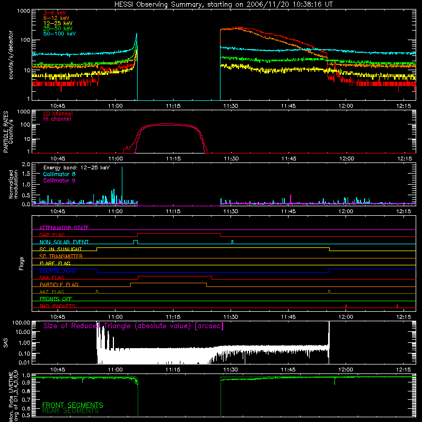Click the SAA FLAG label
The width and height of the screenshot is (422, 422).
(x=52, y=277)
